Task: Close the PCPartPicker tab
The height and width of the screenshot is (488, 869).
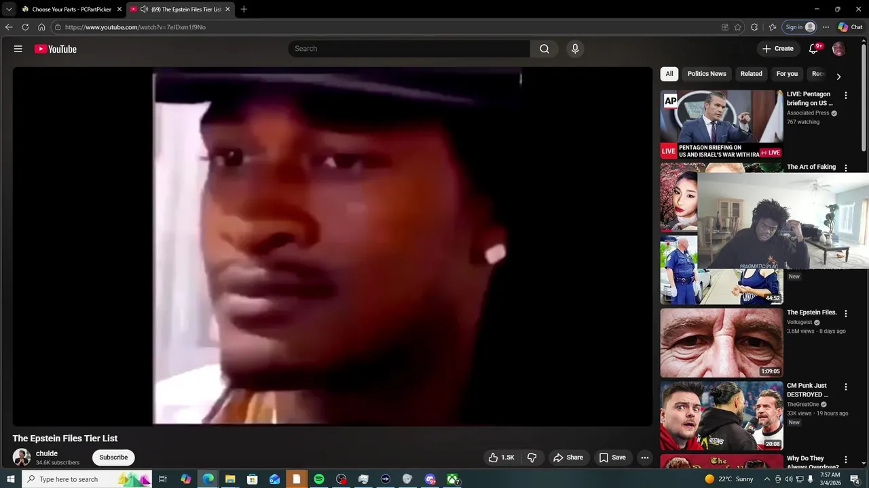Action: point(119,9)
